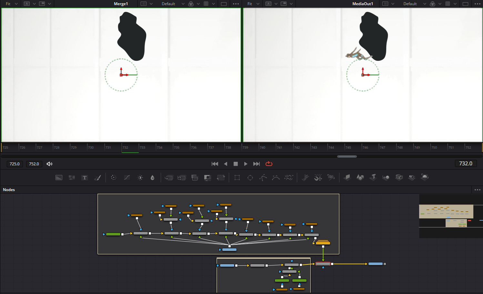Add a Polygon mask tool
This screenshot has width=483, height=294.
(263, 178)
